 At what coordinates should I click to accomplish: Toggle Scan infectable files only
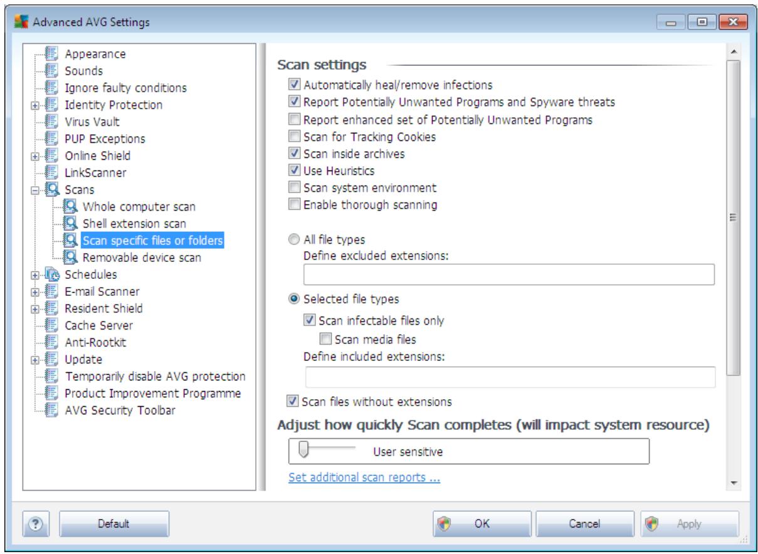(310, 320)
